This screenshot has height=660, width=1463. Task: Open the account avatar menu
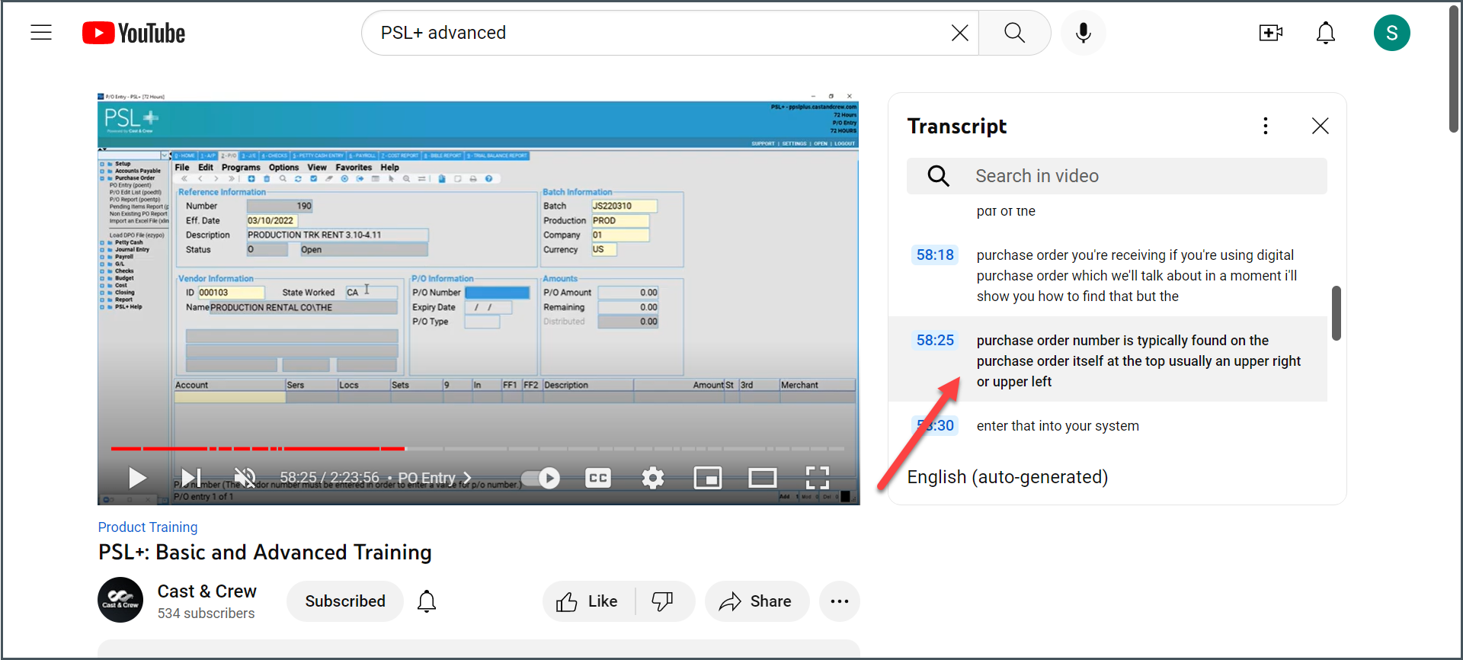tap(1391, 33)
